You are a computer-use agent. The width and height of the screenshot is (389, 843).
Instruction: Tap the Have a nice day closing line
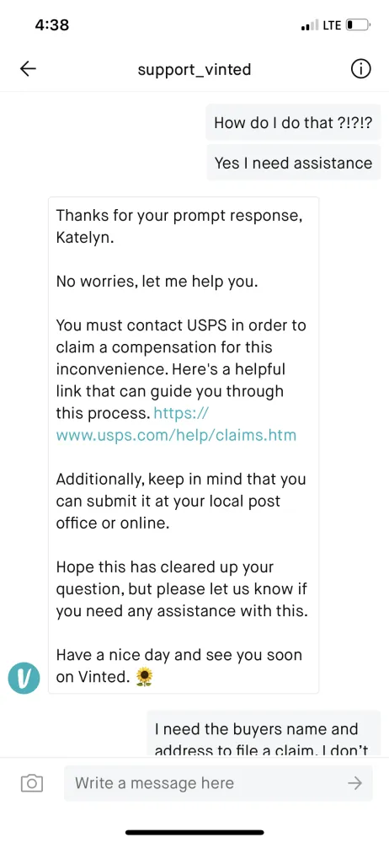click(x=179, y=666)
